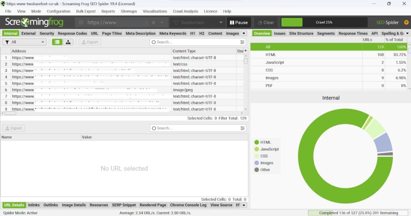Open the Segments tab

326,33
